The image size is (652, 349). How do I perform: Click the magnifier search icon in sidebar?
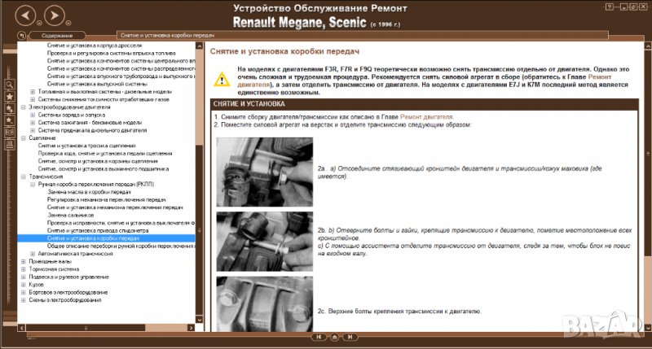tap(9, 84)
